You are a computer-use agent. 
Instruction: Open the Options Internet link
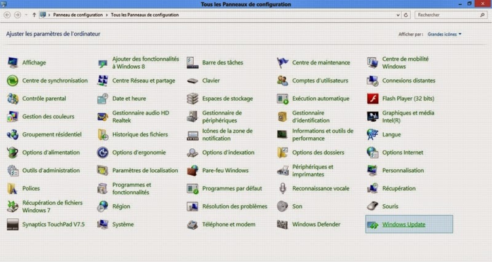pos(403,153)
